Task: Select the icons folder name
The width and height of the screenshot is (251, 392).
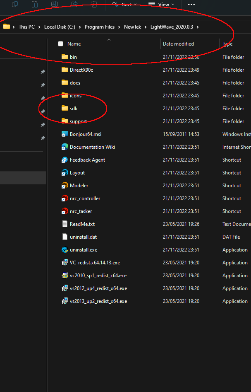Action: click(x=76, y=95)
